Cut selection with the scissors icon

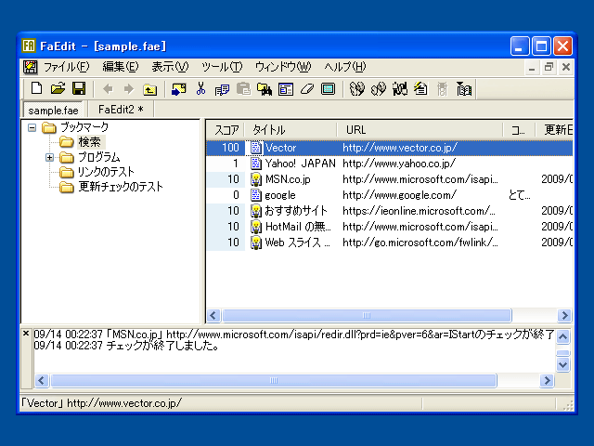(200, 89)
